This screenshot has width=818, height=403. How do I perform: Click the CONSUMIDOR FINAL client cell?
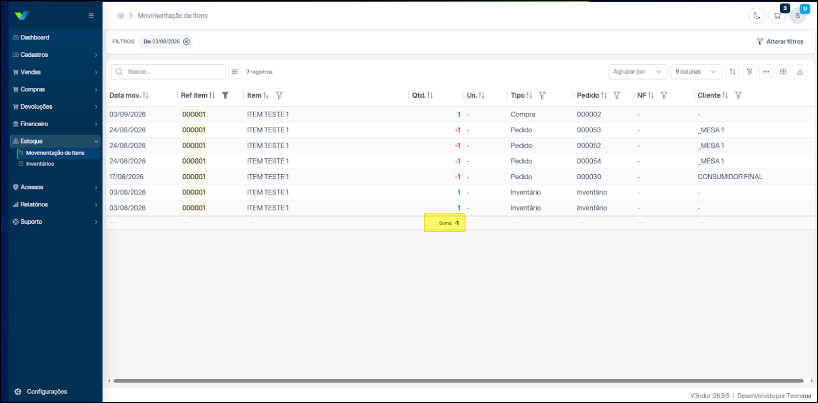tap(730, 177)
